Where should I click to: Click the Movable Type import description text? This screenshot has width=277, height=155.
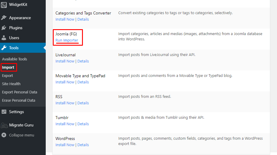[x=175, y=75]
